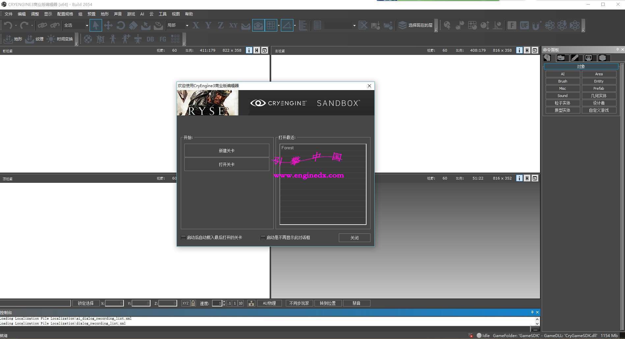Screen dimensions: 625x339
Task: Toggle the angle snapping icon
Action: click(287, 25)
